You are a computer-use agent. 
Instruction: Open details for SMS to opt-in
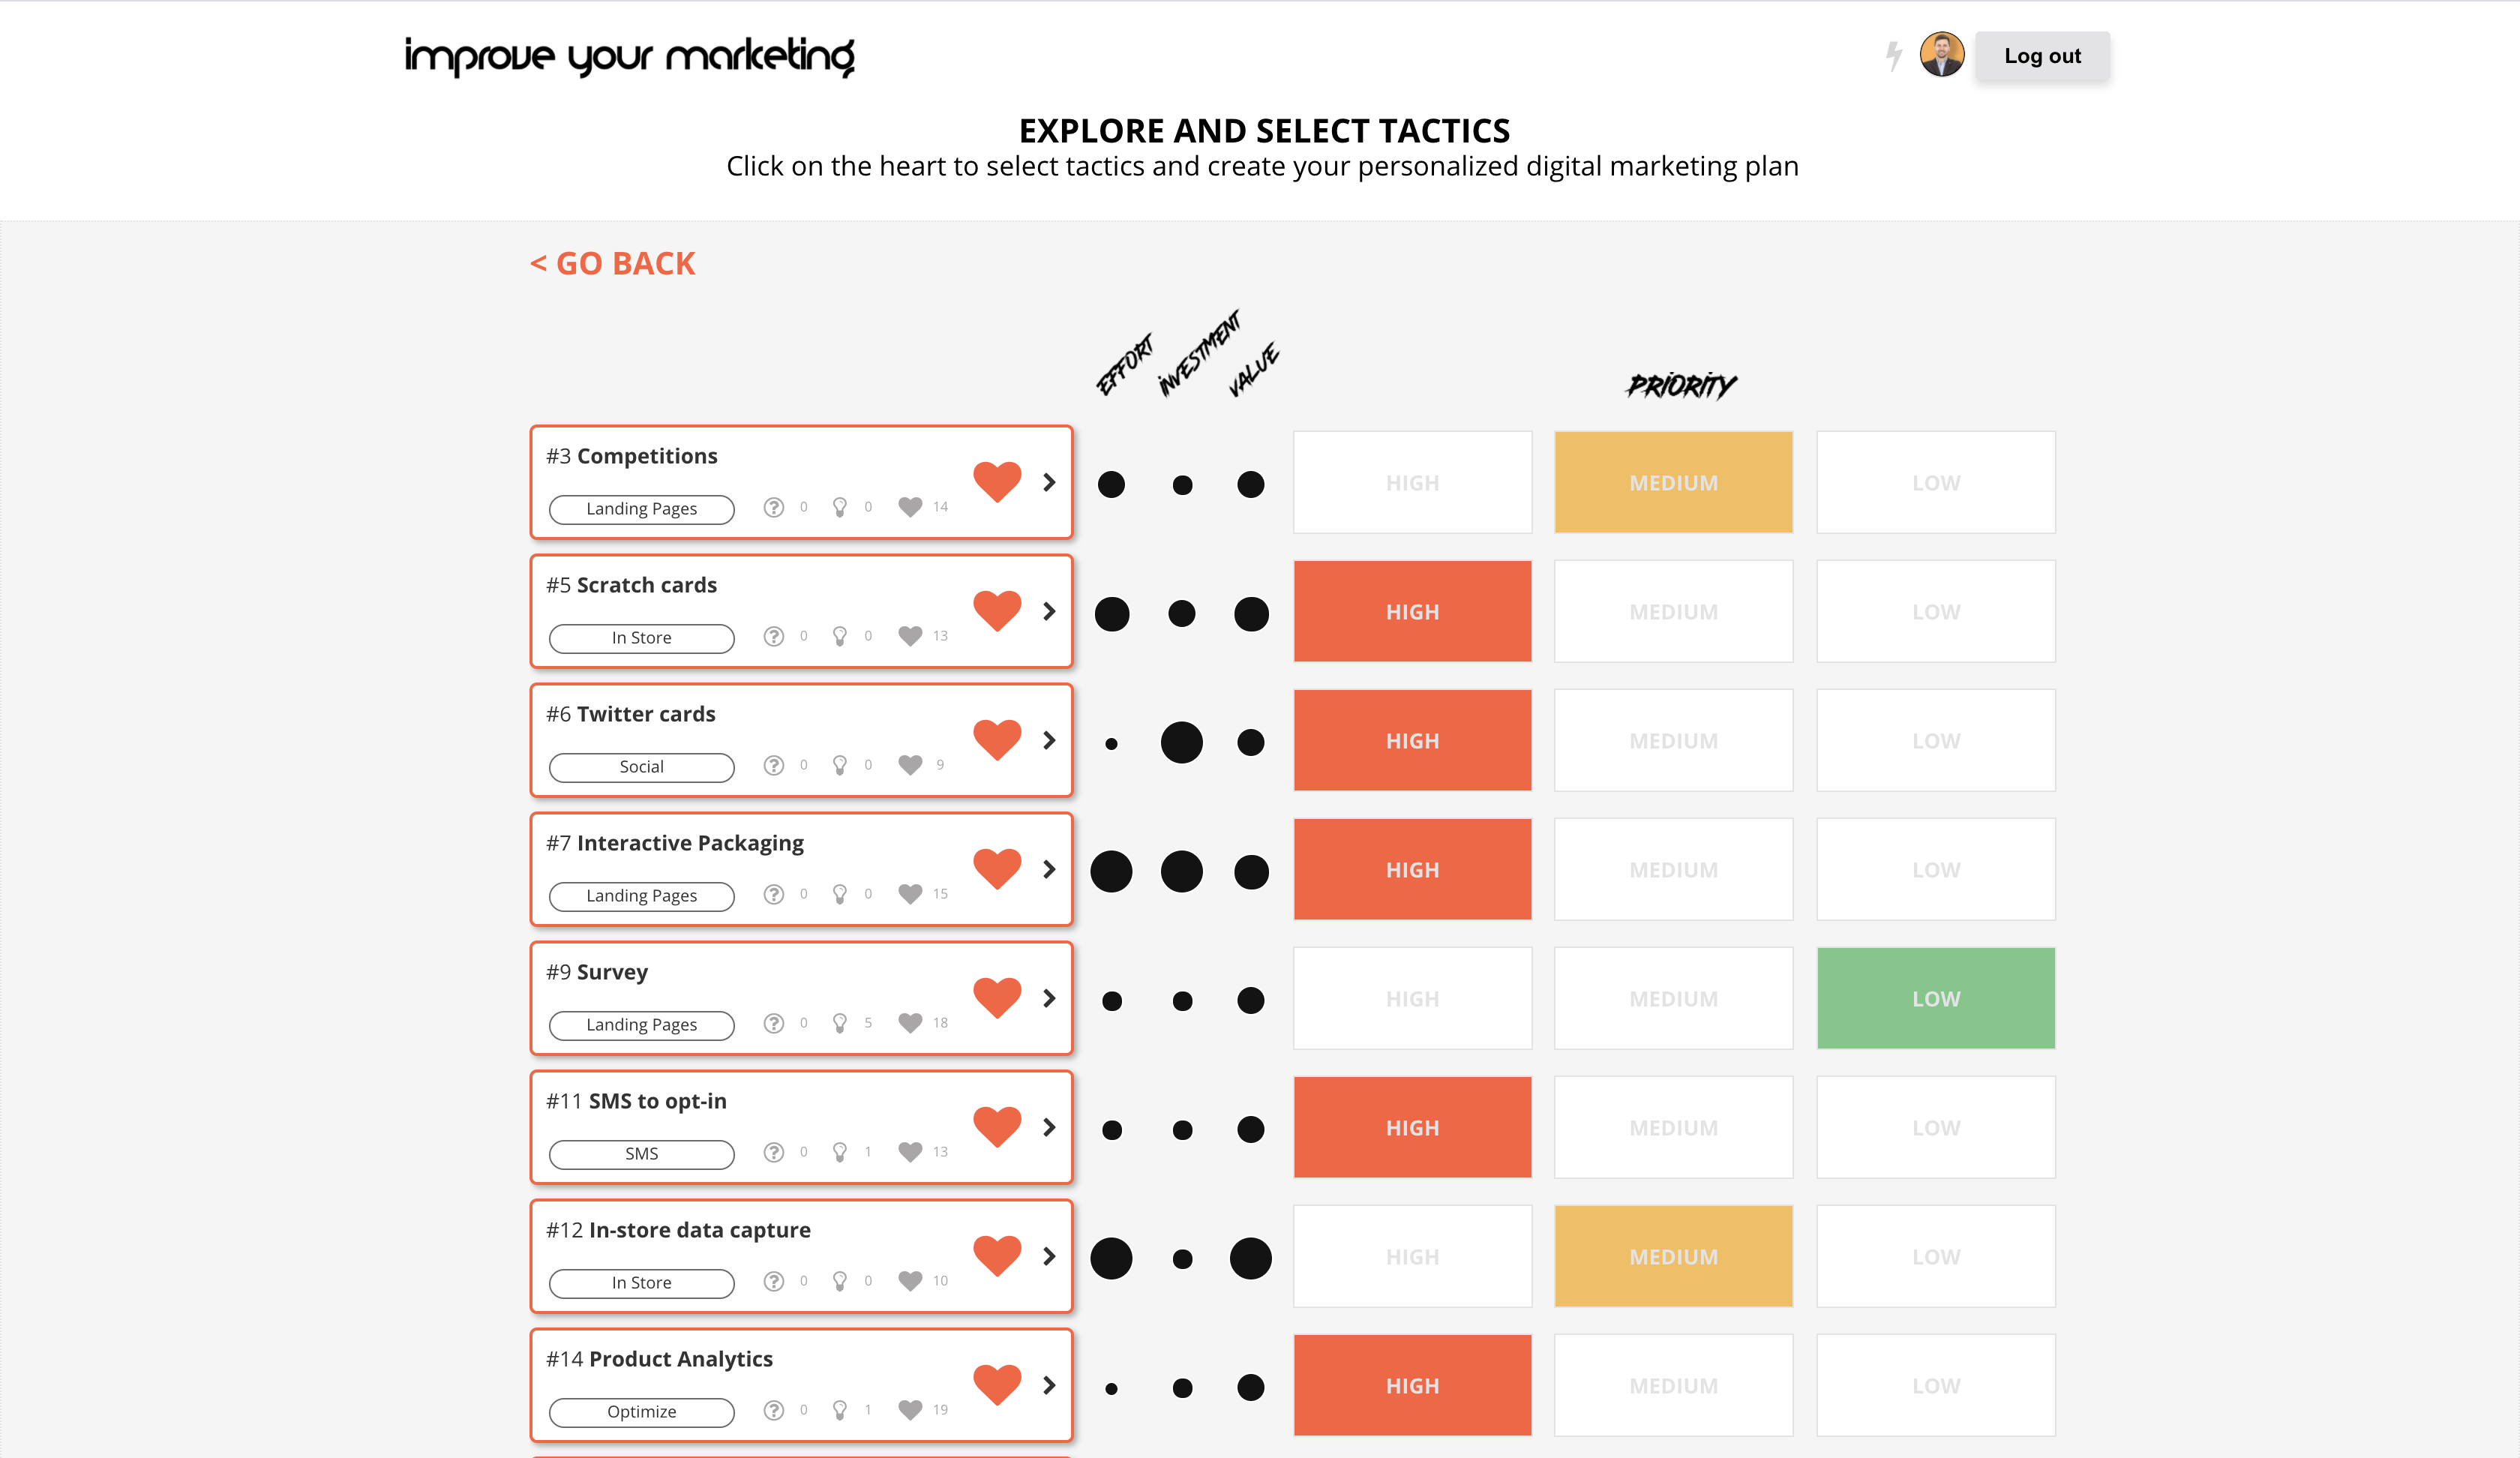[x=1049, y=1127]
